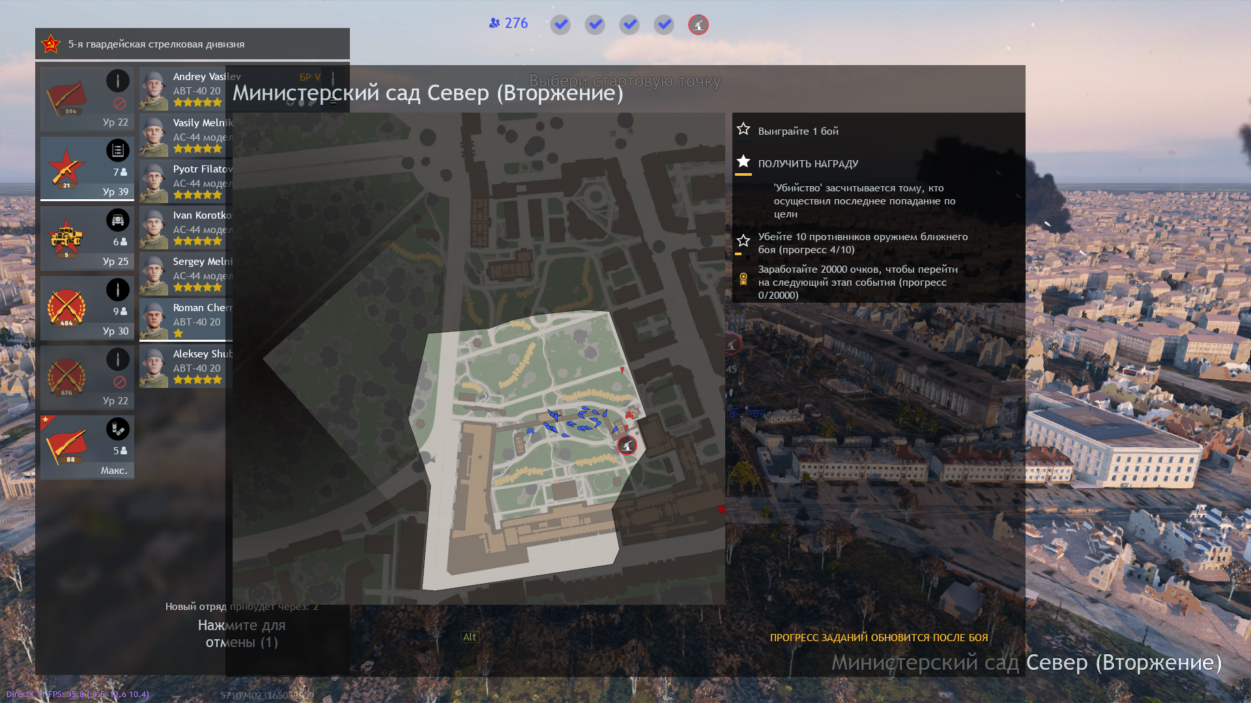Select the locked level 22 rifle squad 594

coord(87,99)
